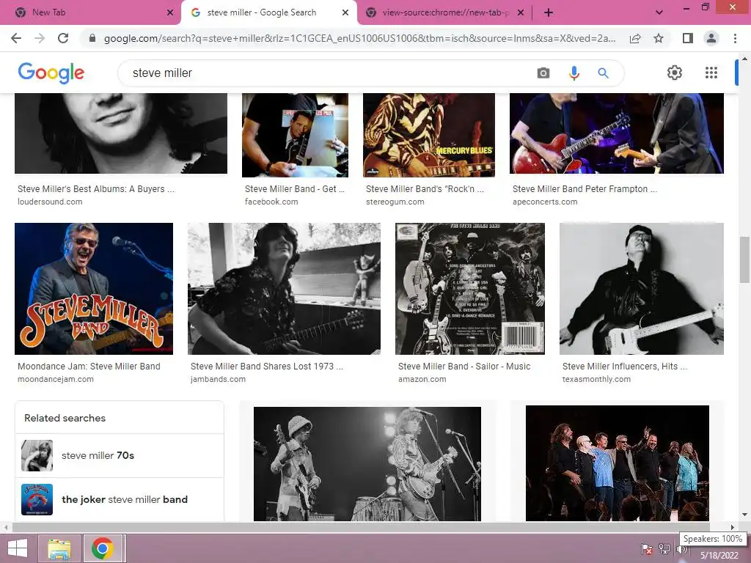
Task: Open Moondance Jam Steve Miller Band image
Action: pos(94,289)
